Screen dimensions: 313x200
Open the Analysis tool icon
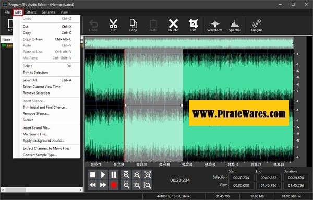point(257,26)
